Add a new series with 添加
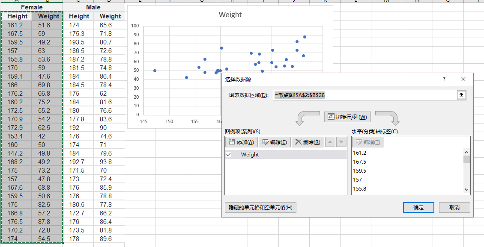The image size is (484, 247). tap(242, 142)
